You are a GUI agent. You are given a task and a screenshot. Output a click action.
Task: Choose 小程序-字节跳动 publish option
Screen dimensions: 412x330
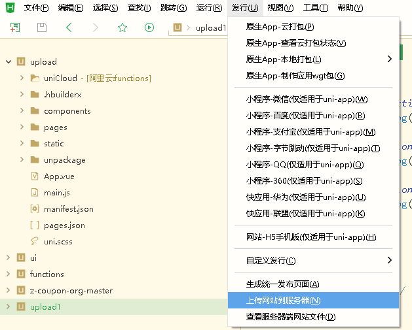pyautogui.click(x=313, y=148)
